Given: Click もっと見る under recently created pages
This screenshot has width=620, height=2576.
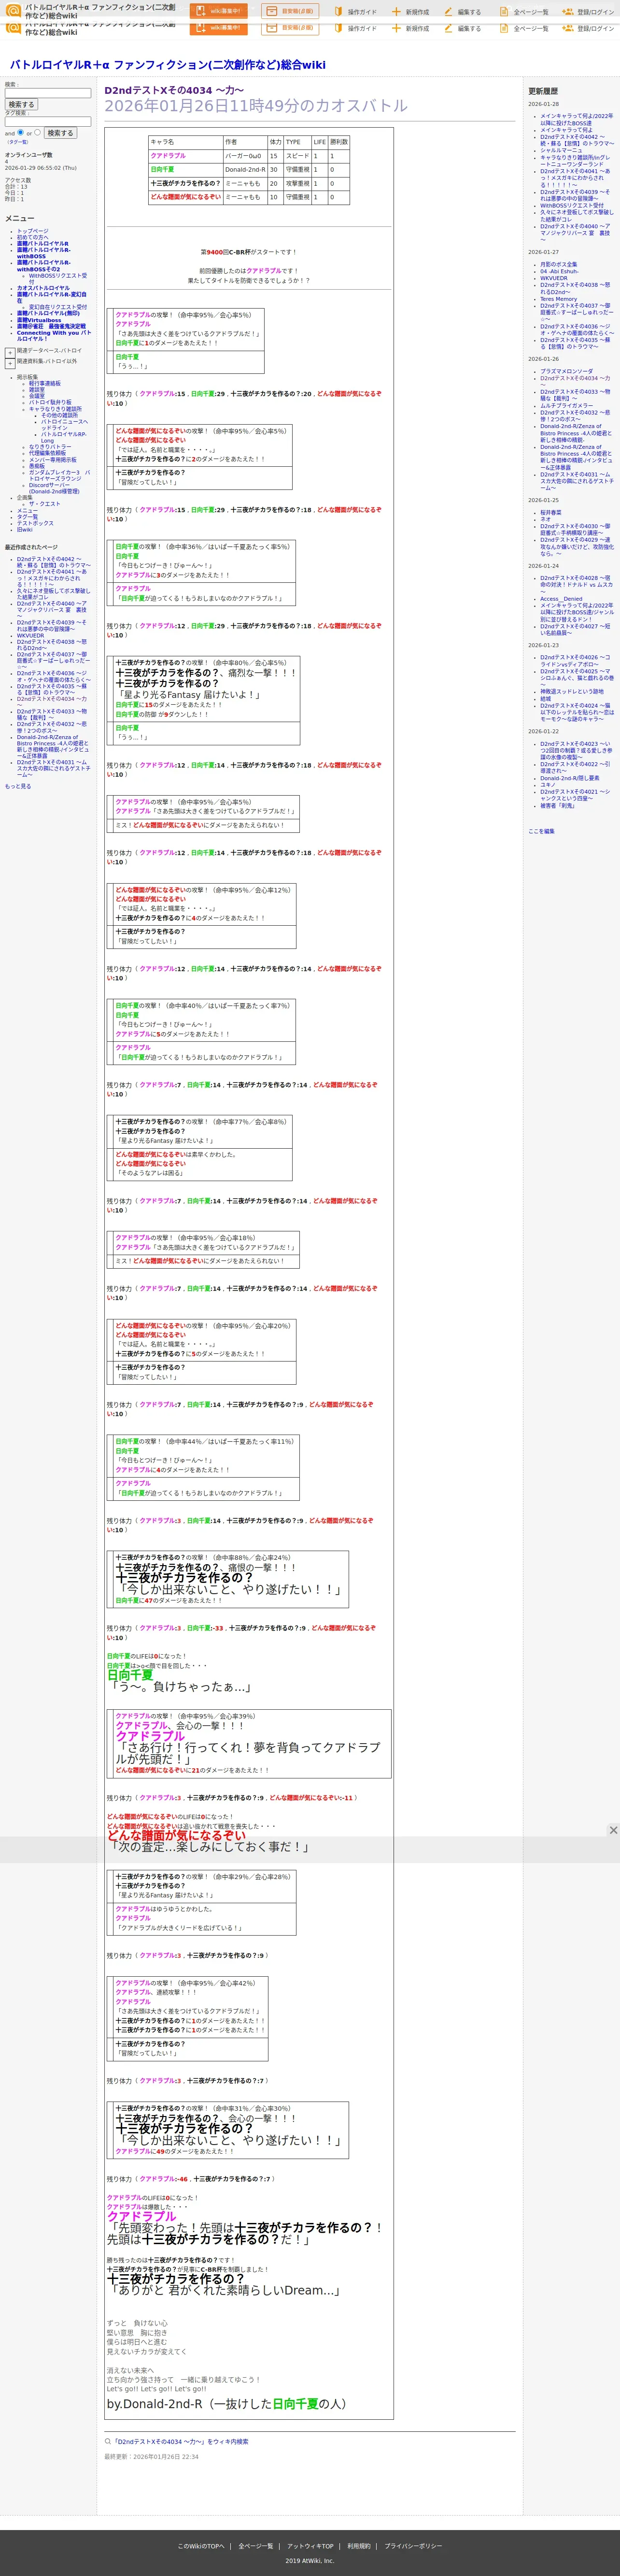Looking at the screenshot, I should (18, 786).
